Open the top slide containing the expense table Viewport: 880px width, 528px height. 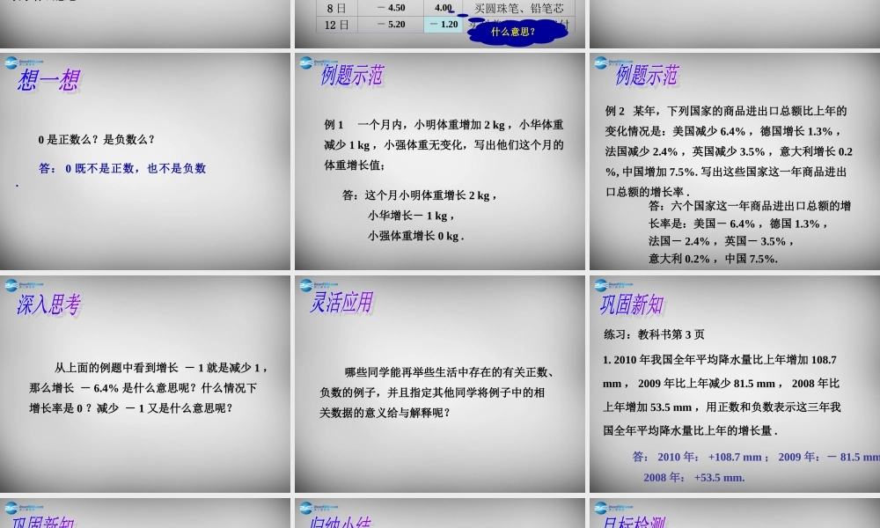click(439, 24)
